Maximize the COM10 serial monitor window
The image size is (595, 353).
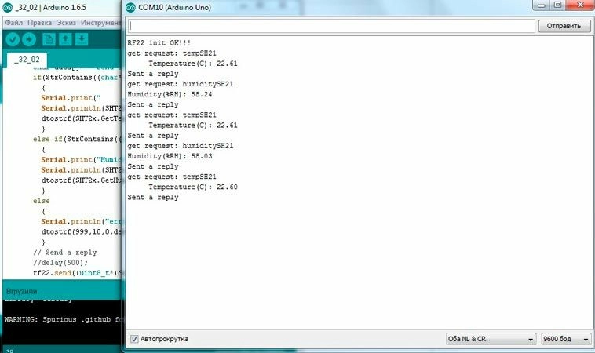(x=557, y=5)
